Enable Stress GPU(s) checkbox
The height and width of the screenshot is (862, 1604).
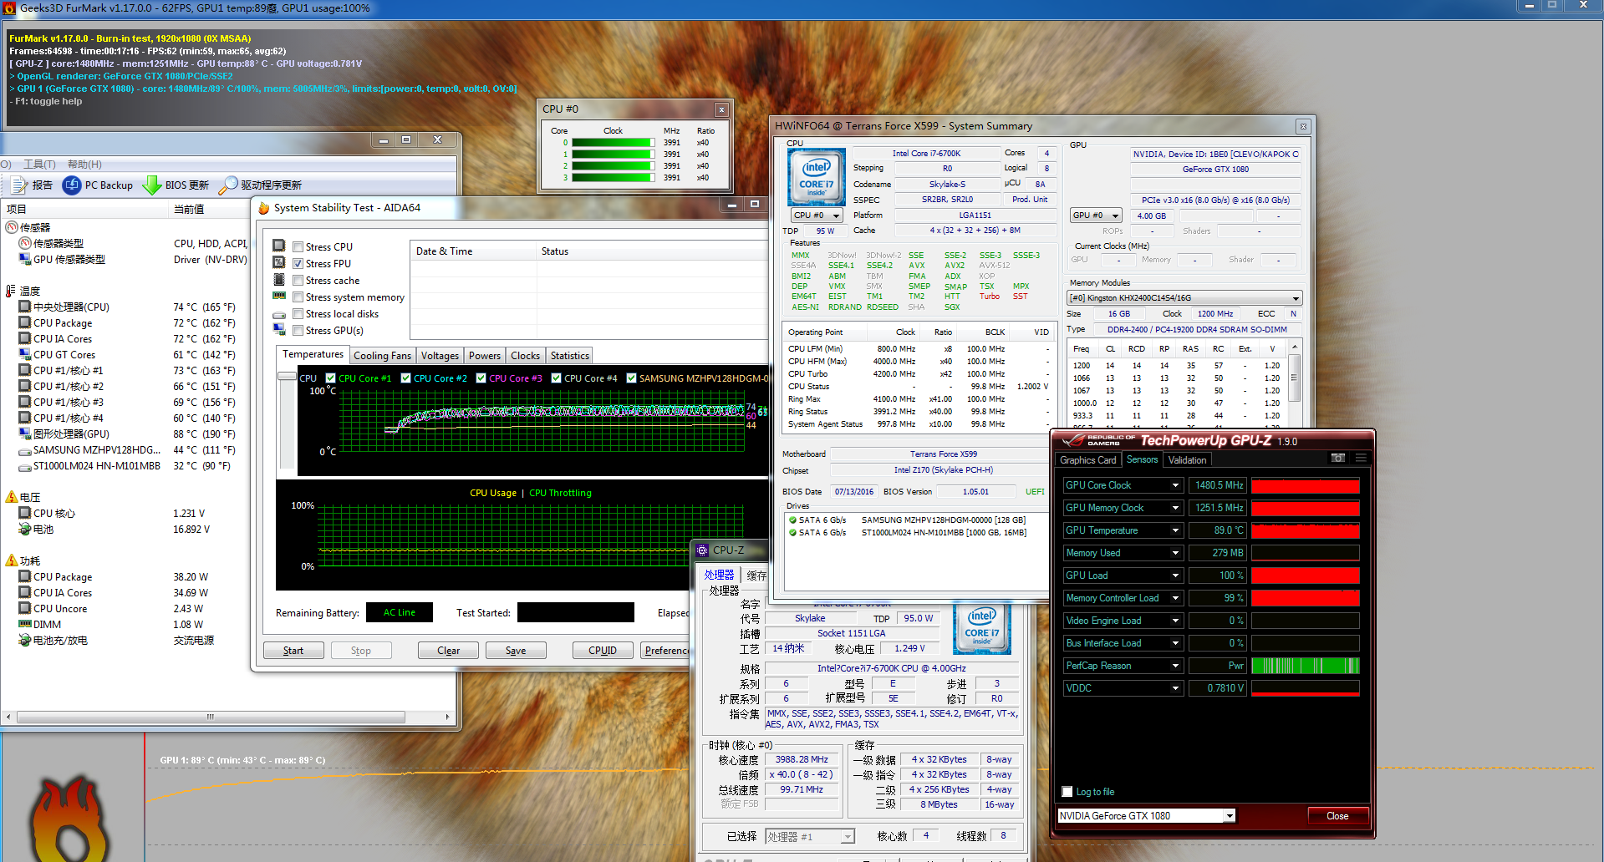[x=298, y=330]
